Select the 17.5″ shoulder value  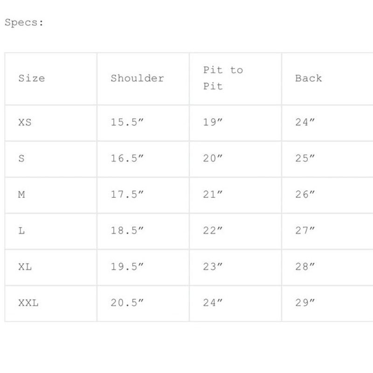click(127, 194)
